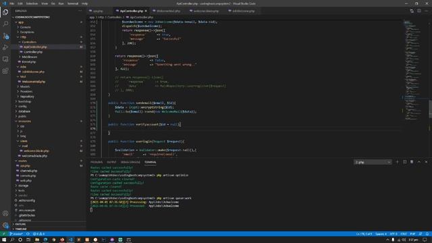Open the editor more actions menu
Viewport: 432px width, 243px height.
[426, 11]
